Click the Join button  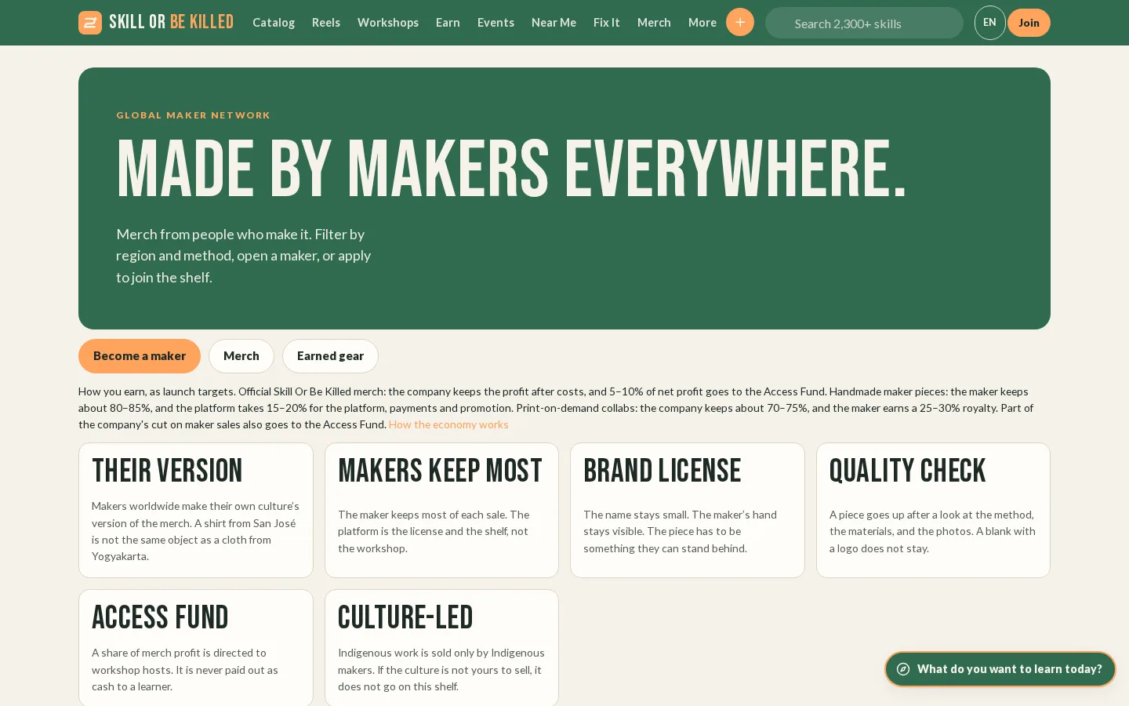[1029, 23]
